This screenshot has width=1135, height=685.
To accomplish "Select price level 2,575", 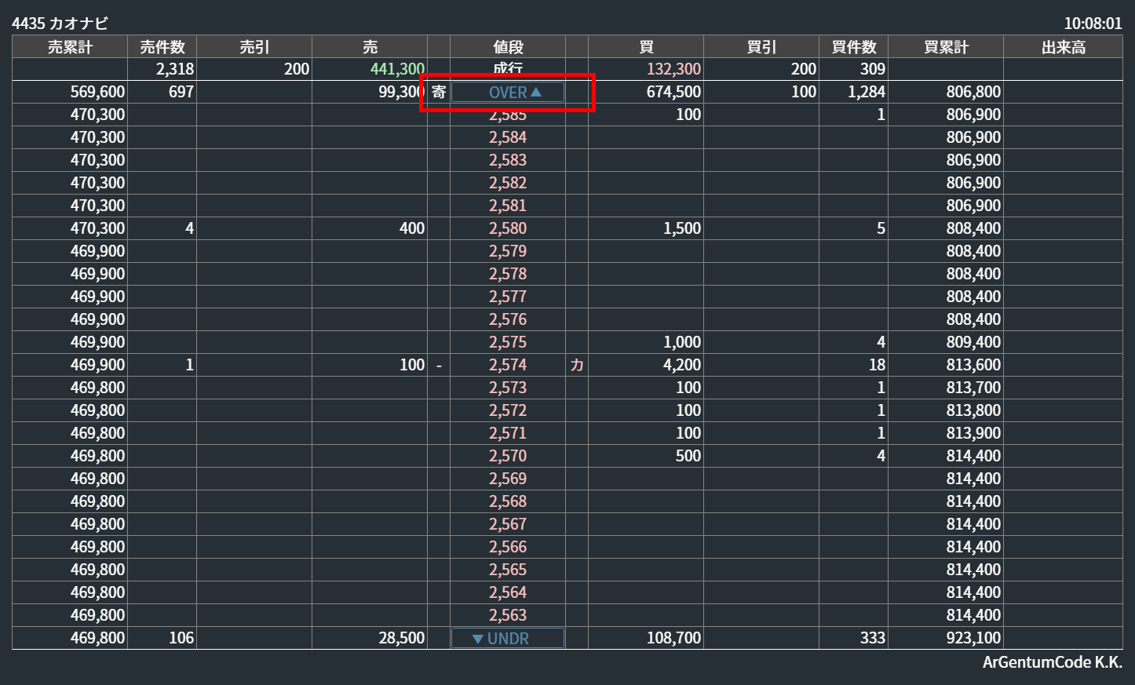I will [x=508, y=342].
